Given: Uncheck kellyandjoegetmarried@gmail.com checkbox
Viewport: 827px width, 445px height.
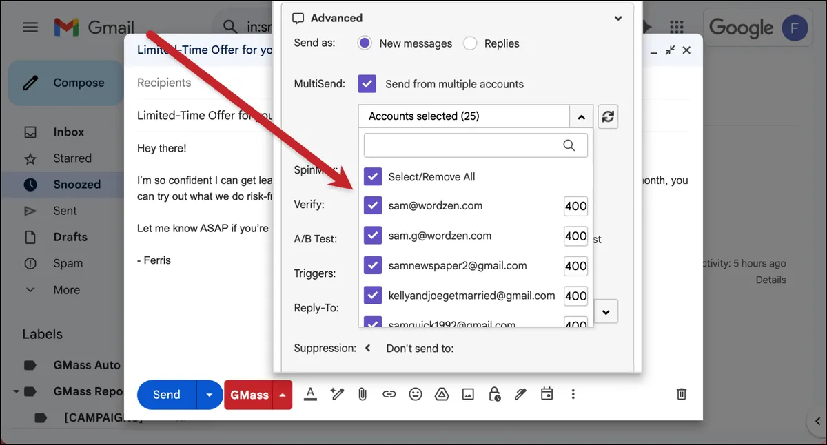Looking at the screenshot, I should coord(373,296).
